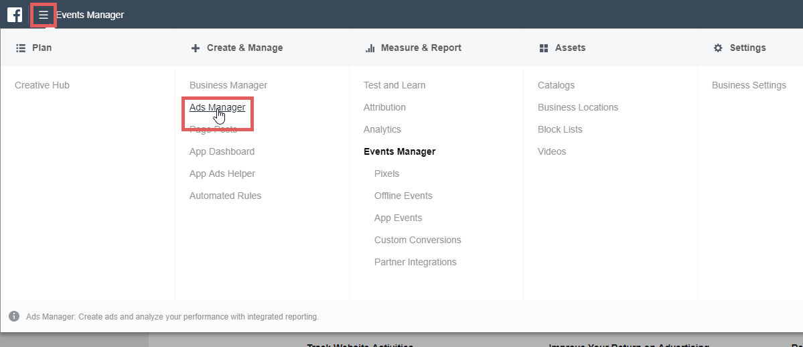The image size is (803, 347).
Task: Open Test and Learn
Action: (394, 85)
